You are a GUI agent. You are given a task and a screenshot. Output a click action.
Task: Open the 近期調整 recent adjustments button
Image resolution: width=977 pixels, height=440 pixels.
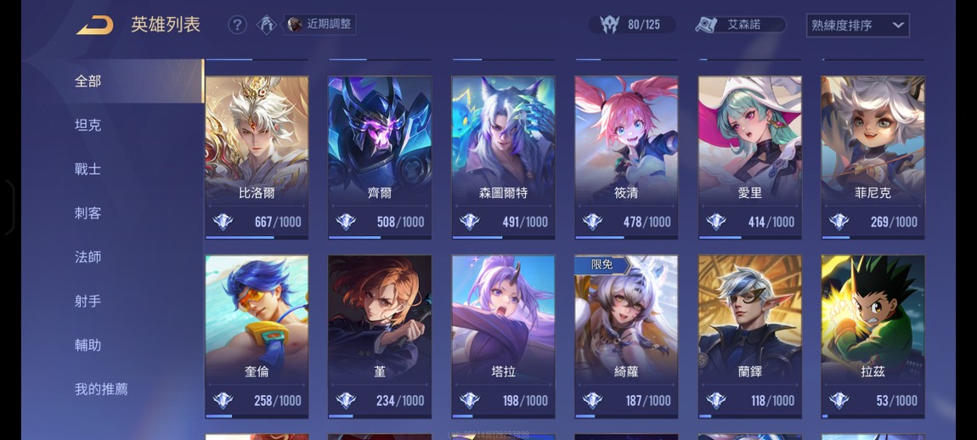[320, 25]
